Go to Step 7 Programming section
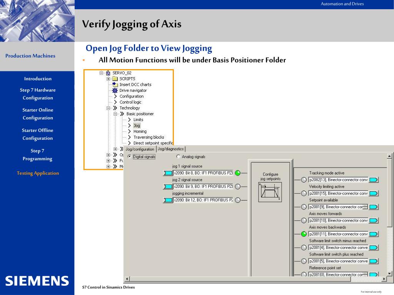Viewport: 394px width, 295px height. [37, 155]
